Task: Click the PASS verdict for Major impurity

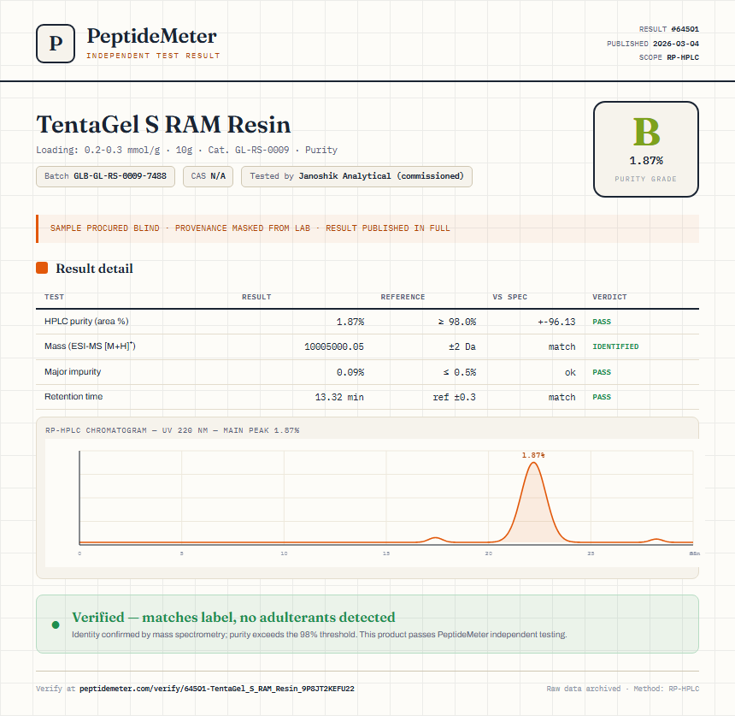Action: tap(602, 372)
